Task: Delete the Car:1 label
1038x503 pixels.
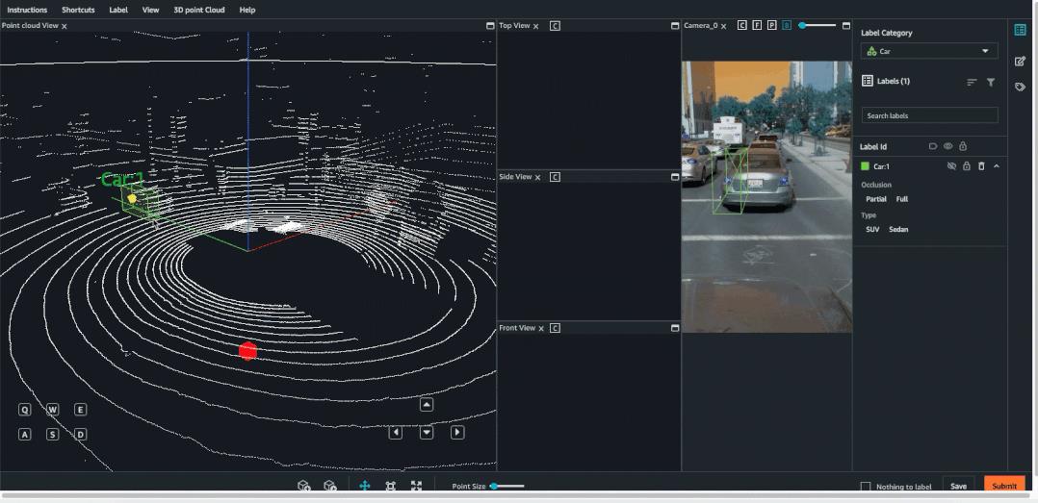Action: [x=982, y=166]
